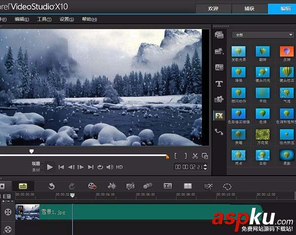This screenshot has height=235, width=296.
Task: Select the FX Filter library
Action: point(219,116)
